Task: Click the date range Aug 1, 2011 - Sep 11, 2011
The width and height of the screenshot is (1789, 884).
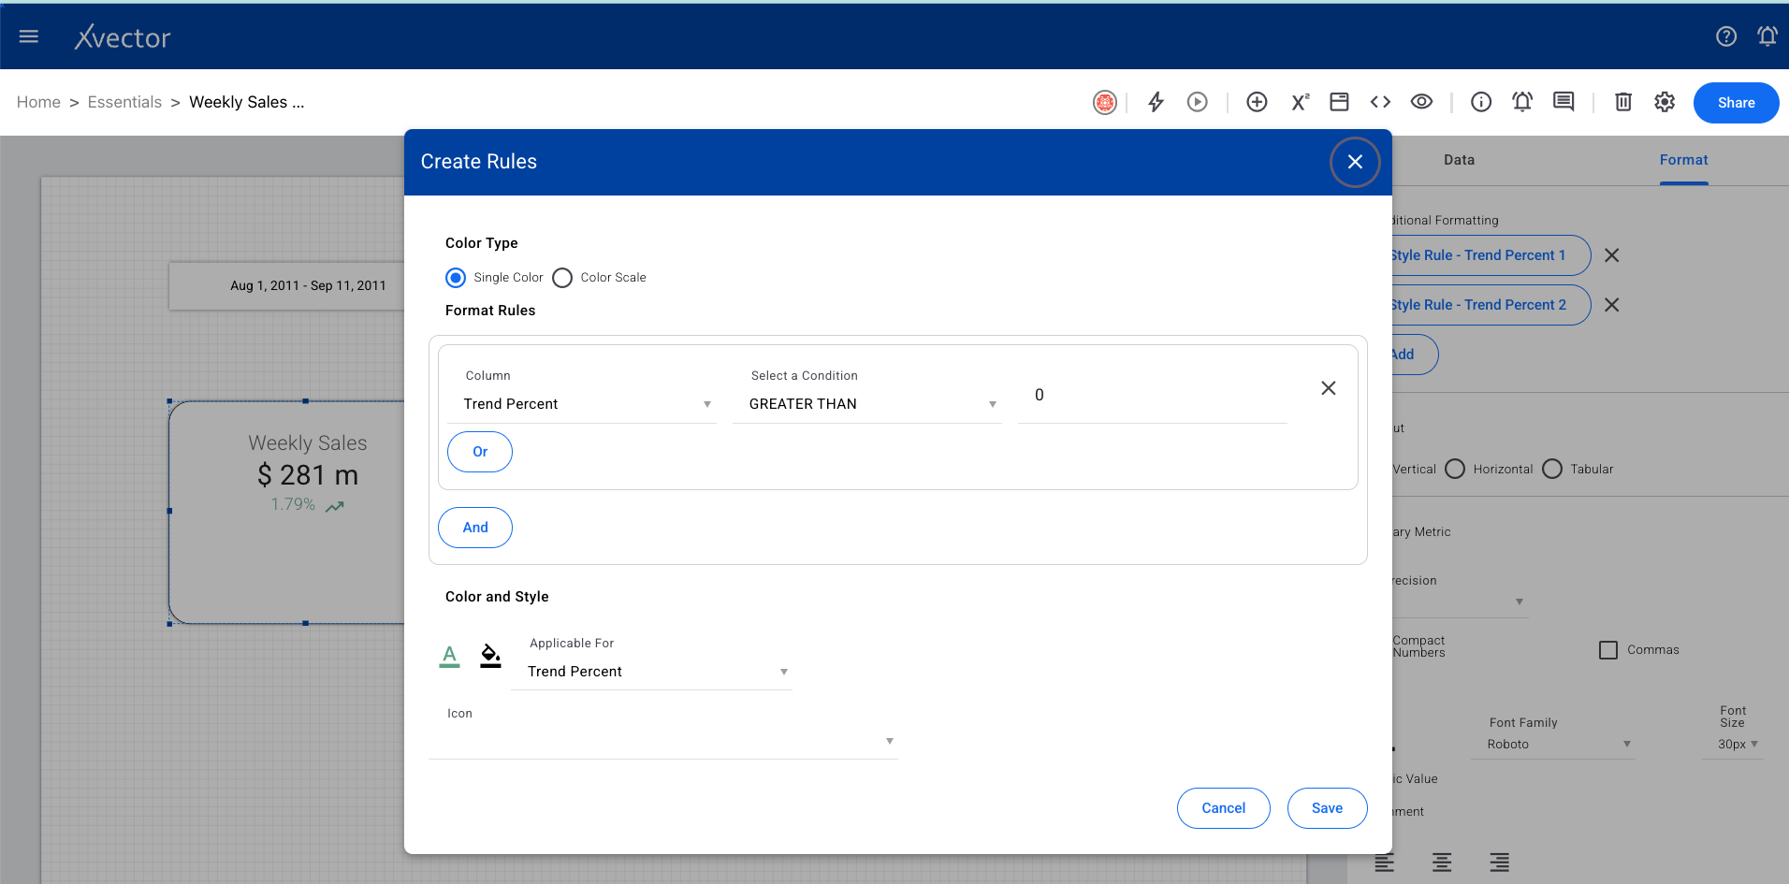Action: [x=308, y=285]
